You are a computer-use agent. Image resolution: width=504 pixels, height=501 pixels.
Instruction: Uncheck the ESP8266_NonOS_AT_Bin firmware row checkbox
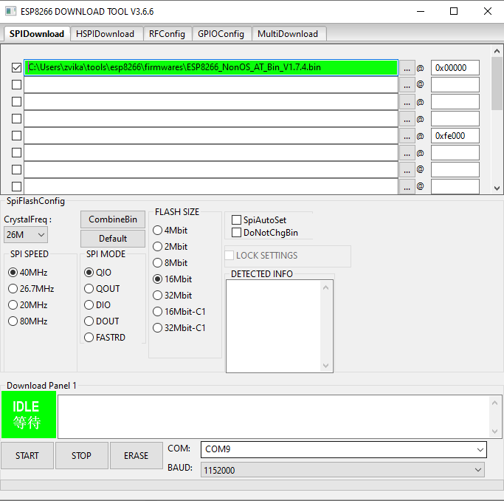point(16,67)
